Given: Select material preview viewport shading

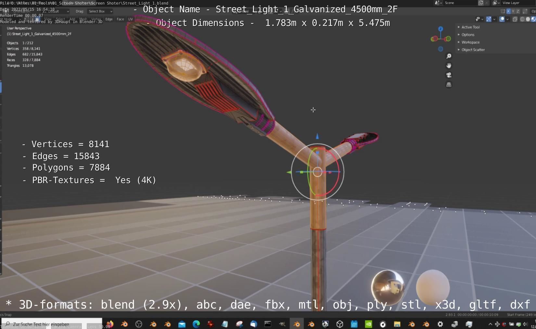Looking at the screenshot, I should (x=533, y=19).
